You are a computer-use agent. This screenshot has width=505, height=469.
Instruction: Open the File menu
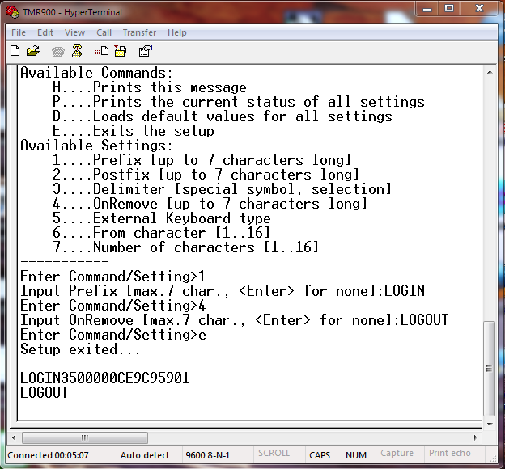[18, 32]
